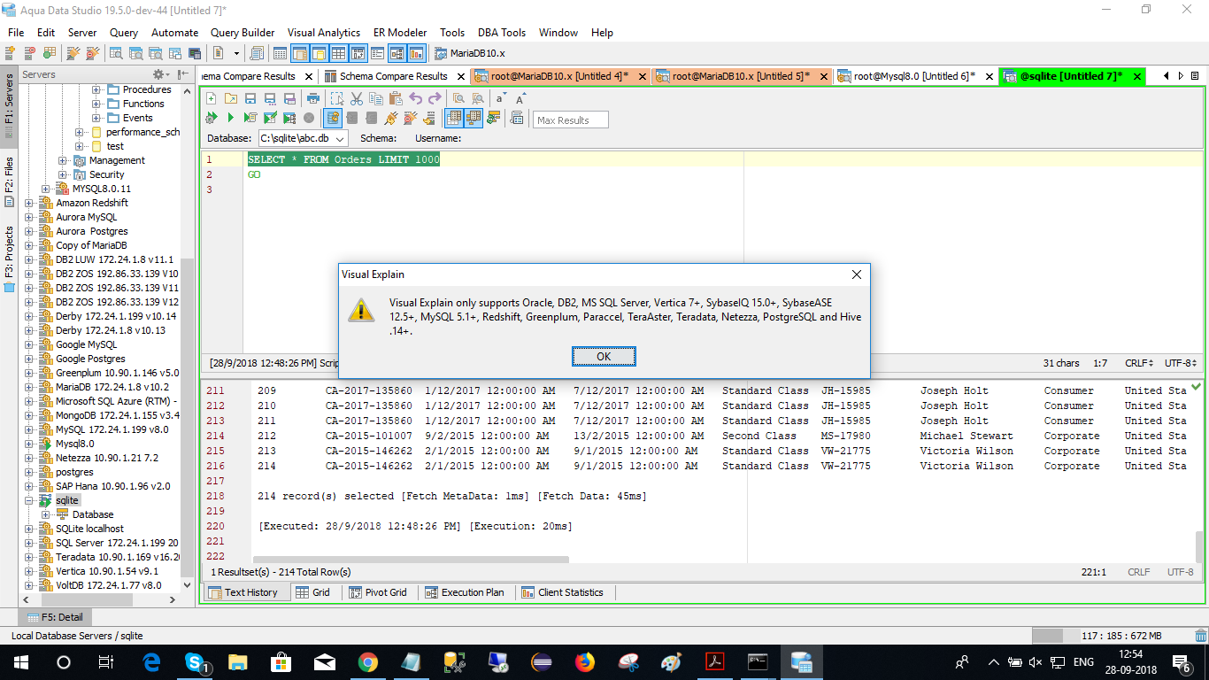Image resolution: width=1209 pixels, height=680 pixels.
Task: Click the Undo arrow icon
Action: coord(415,98)
